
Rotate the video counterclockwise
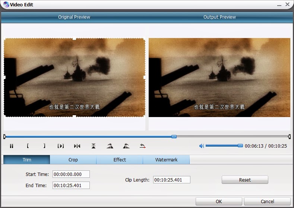[x=126, y=146]
